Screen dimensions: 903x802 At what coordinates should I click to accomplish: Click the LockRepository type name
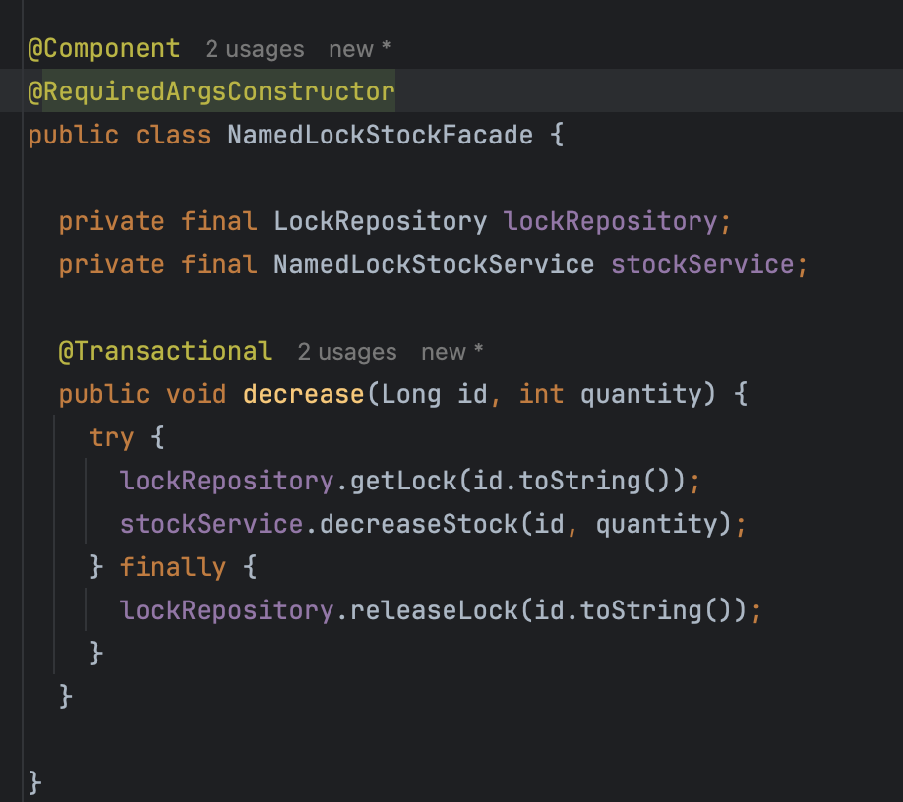pos(380,221)
